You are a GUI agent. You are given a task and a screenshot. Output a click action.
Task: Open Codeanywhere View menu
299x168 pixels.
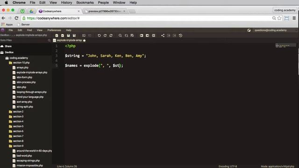(x=39, y=30)
